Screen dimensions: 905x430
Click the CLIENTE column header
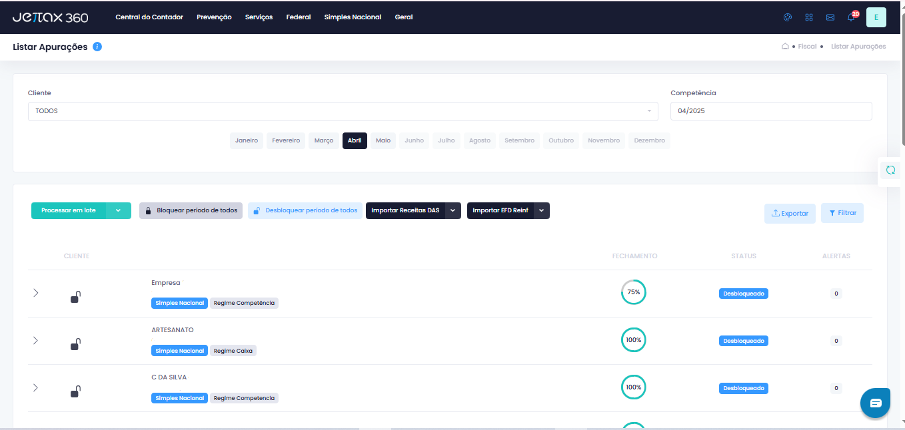[x=77, y=256]
